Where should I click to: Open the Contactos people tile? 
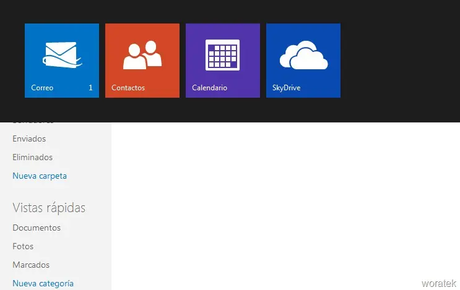point(142,61)
